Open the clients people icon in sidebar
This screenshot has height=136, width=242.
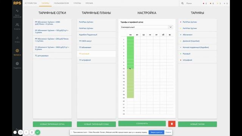[x=17, y=25]
